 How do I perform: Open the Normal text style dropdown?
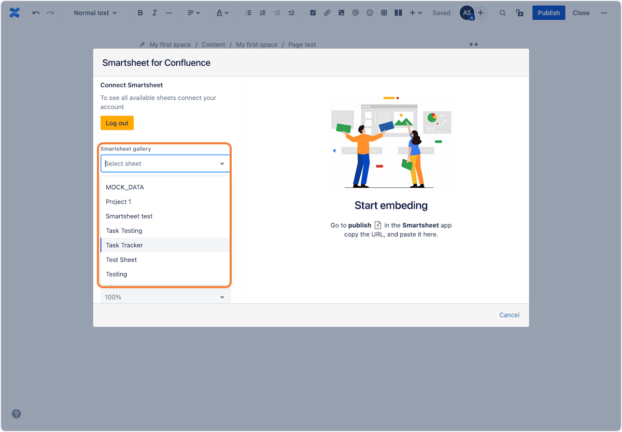pyautogui.click(x=95, y=13)
